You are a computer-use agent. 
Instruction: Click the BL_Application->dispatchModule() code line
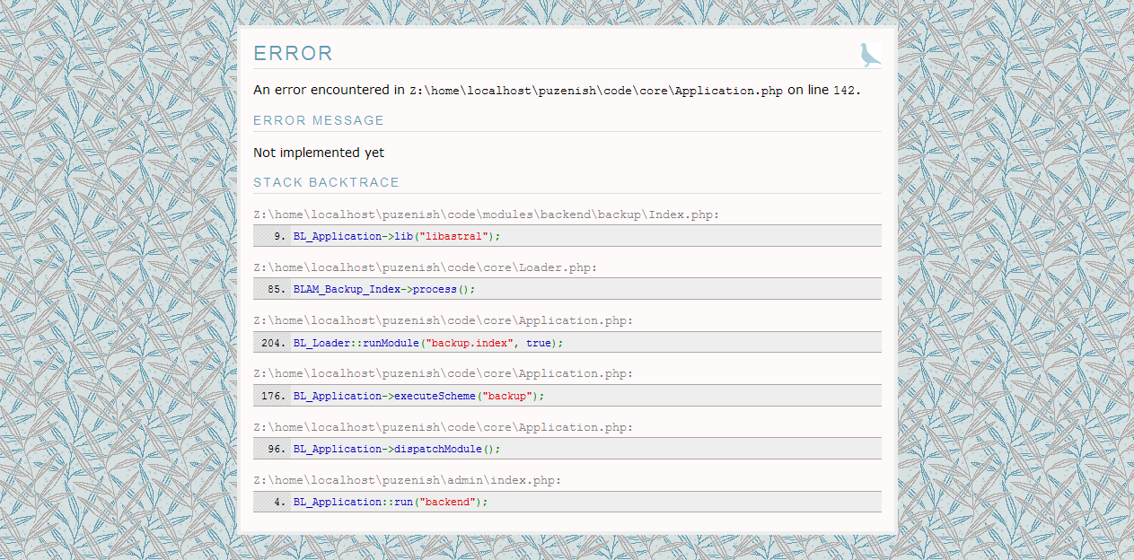(x=397, y=449)
